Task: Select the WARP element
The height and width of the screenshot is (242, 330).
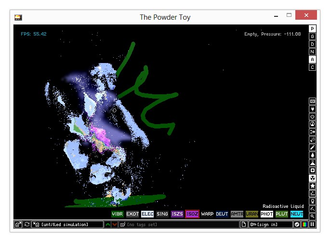Action: point(207,214)
